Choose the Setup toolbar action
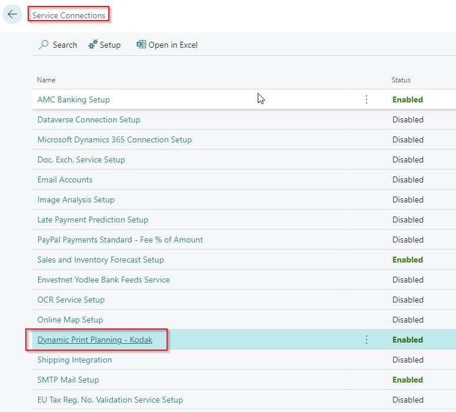The image size is (456, 412). tap(110, 45)
